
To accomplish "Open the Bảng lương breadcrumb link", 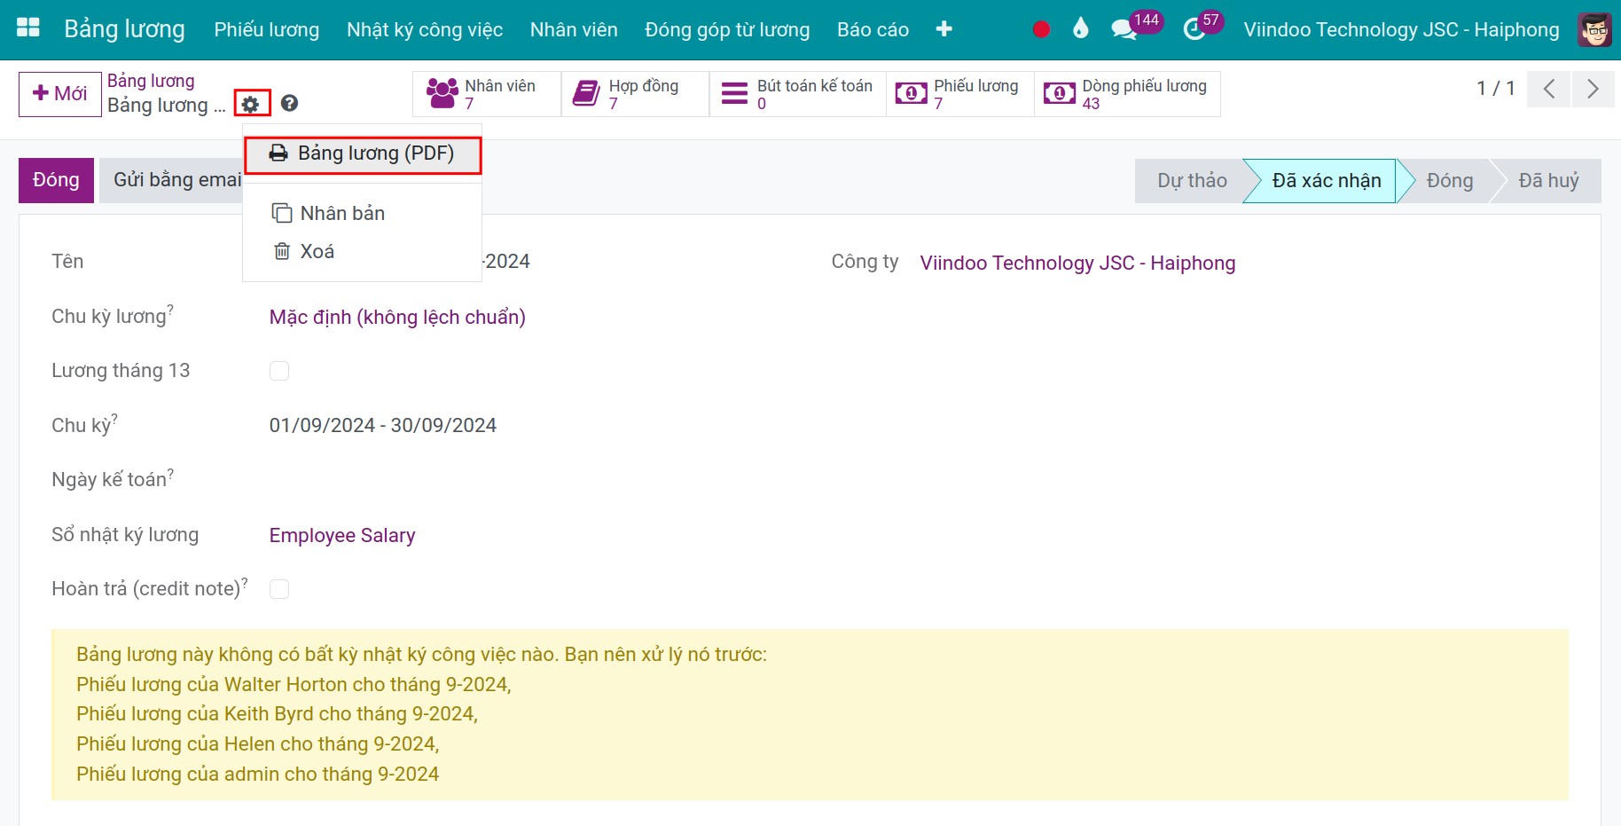I will click(x=151, y=81).
